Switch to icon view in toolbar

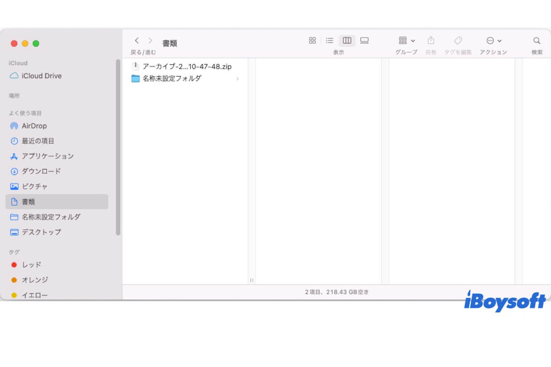click(312, 40)
